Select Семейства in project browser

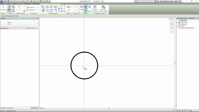[x=184, y=24]
